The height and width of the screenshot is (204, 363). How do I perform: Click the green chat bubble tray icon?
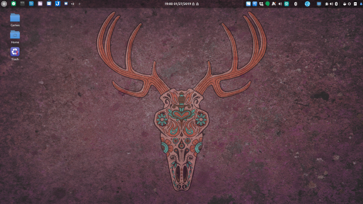[268, 4]
